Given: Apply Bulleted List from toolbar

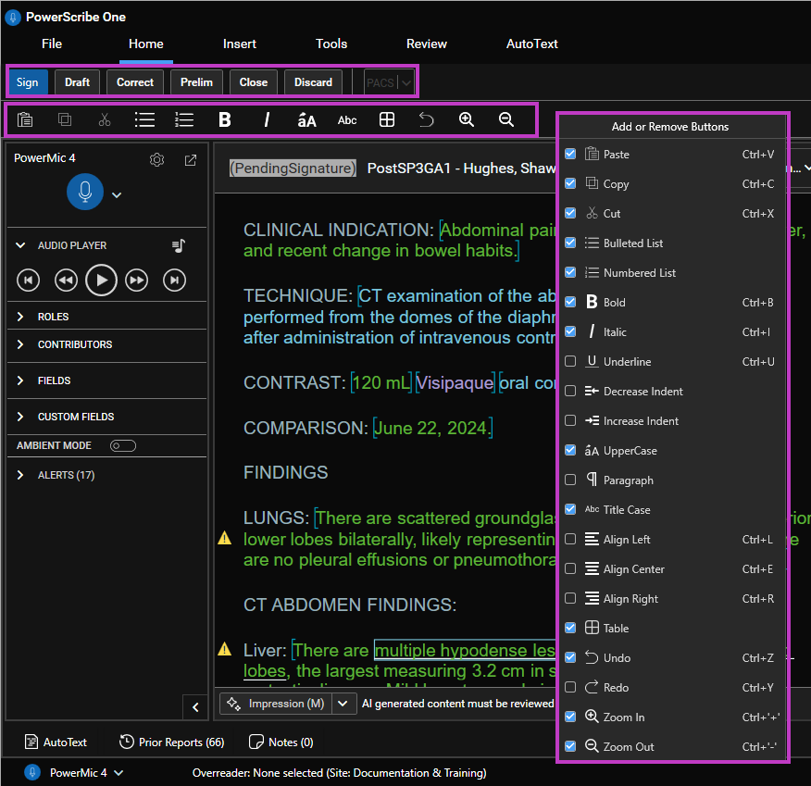Looking at the screenshot, I should (x=144, y=120).
